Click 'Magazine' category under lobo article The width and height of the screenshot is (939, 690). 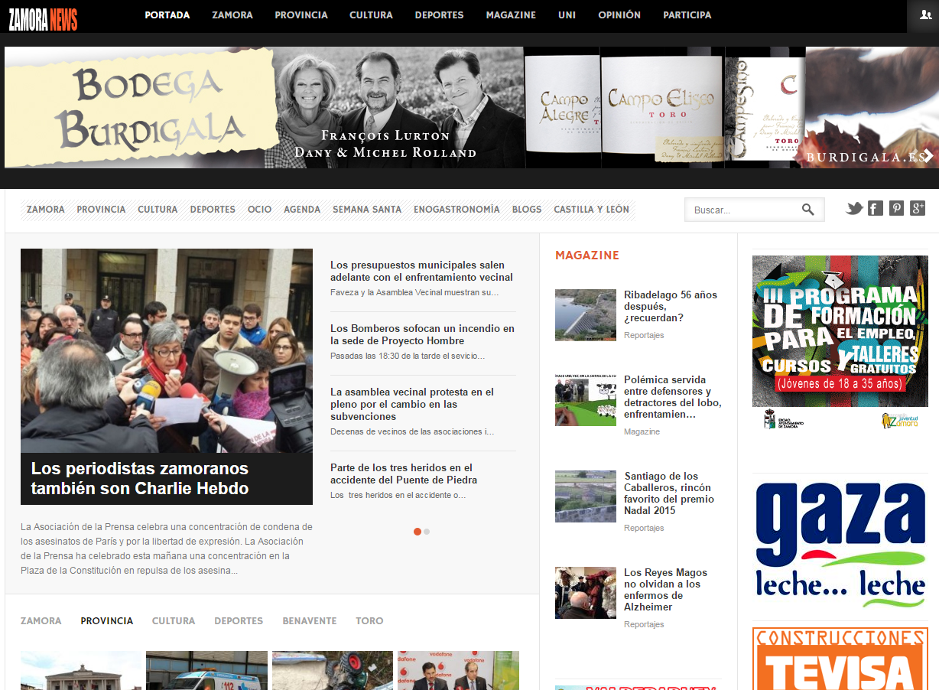click(642, 432)
